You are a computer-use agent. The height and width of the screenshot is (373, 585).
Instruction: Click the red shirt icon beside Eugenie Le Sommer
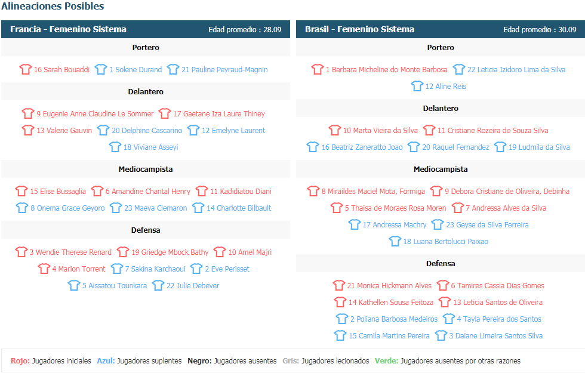tap(28, 113)
